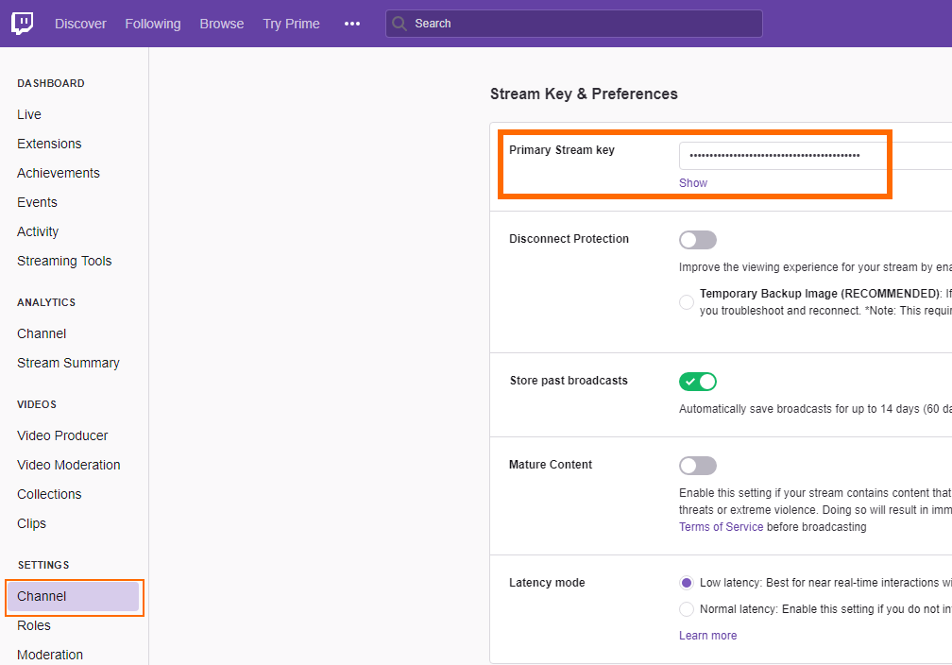Enable the Disconnect Protection toggle
This screenshot has height=665, width=952.
tap(698, 240)
